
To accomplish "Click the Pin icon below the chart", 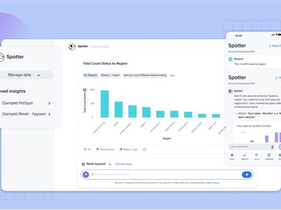I will point(86,149).
